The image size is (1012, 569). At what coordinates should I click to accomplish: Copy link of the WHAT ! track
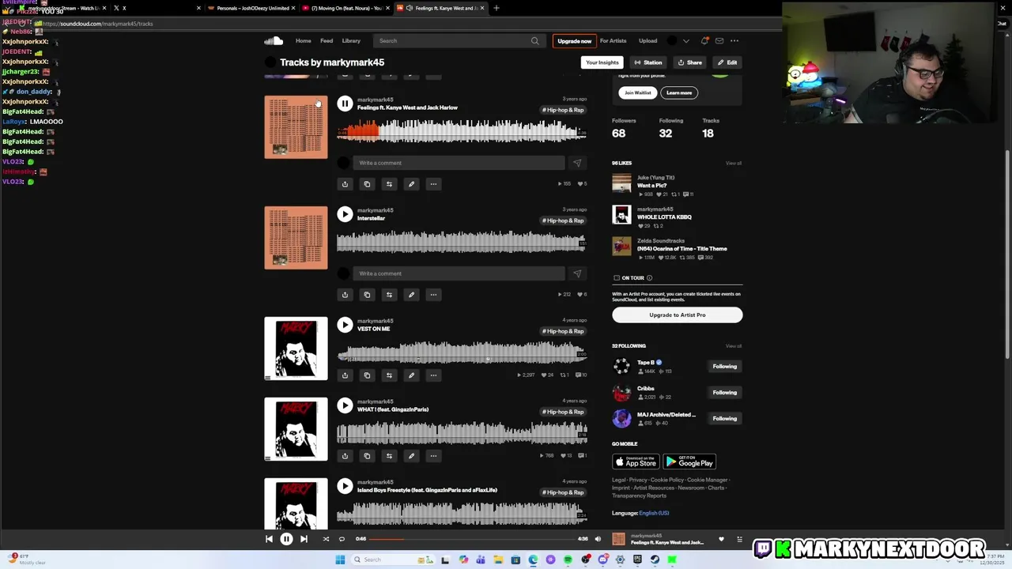(x=367, y=456)
